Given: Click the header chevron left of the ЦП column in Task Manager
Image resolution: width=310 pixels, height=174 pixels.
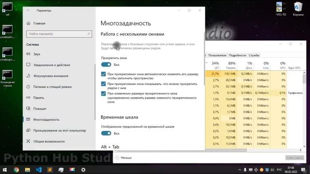Looking at the screenshot, I should tap(207, 63).
